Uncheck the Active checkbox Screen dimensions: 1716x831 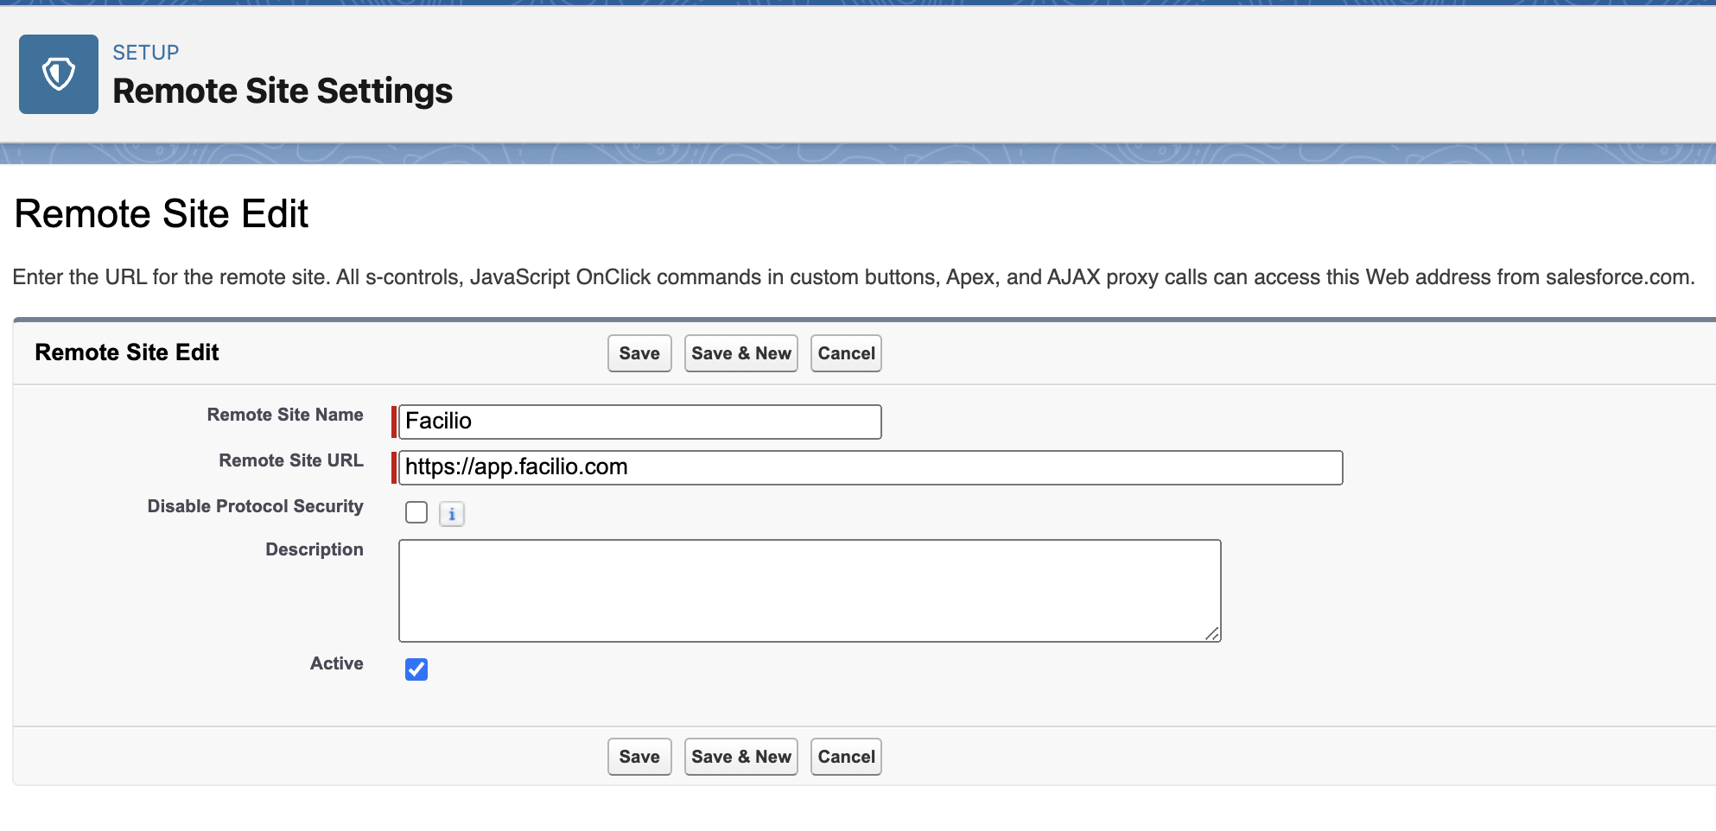click(416, 669)
